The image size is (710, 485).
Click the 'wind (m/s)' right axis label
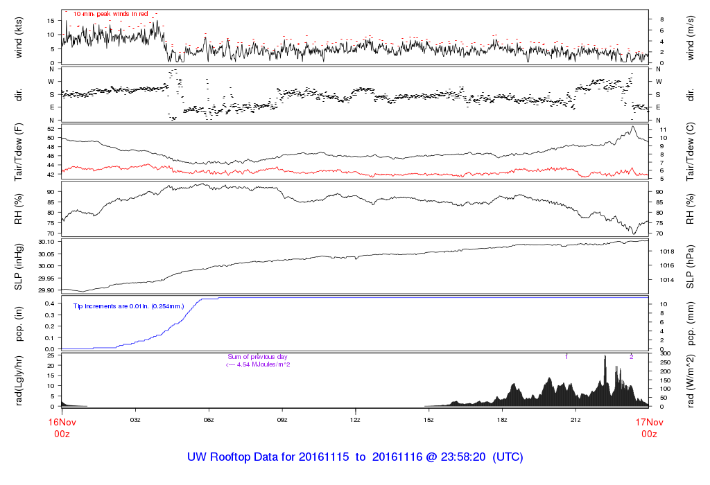click(x=691, y=37)
